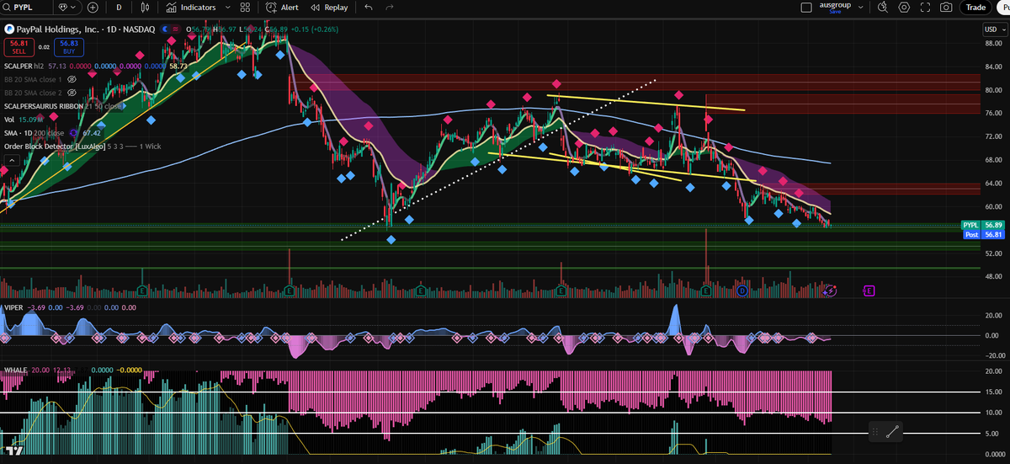
Task: Select the WHALE indicator legend
Action: click(x=16, y=370)
